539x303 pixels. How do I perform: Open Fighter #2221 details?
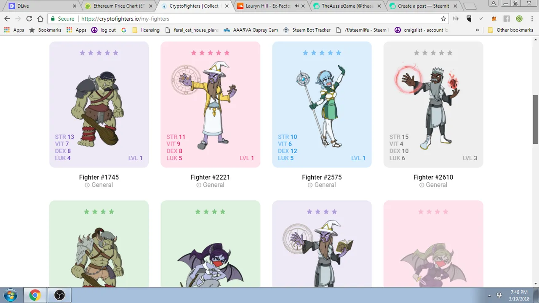tap(210, 177)
